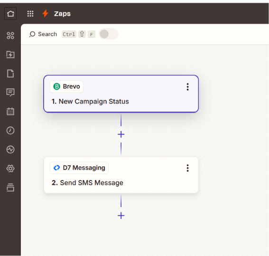Open sidebar settings gear icon

click(10, 169)
